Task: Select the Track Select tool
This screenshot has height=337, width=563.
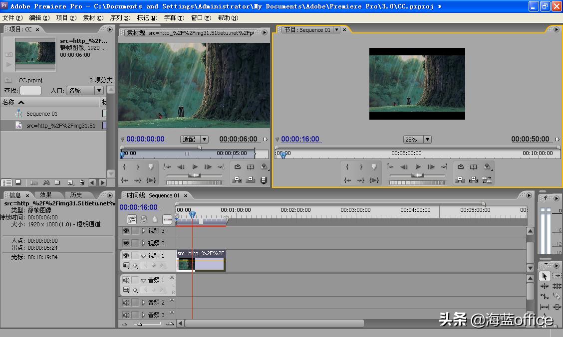Action: pos(557,276)
